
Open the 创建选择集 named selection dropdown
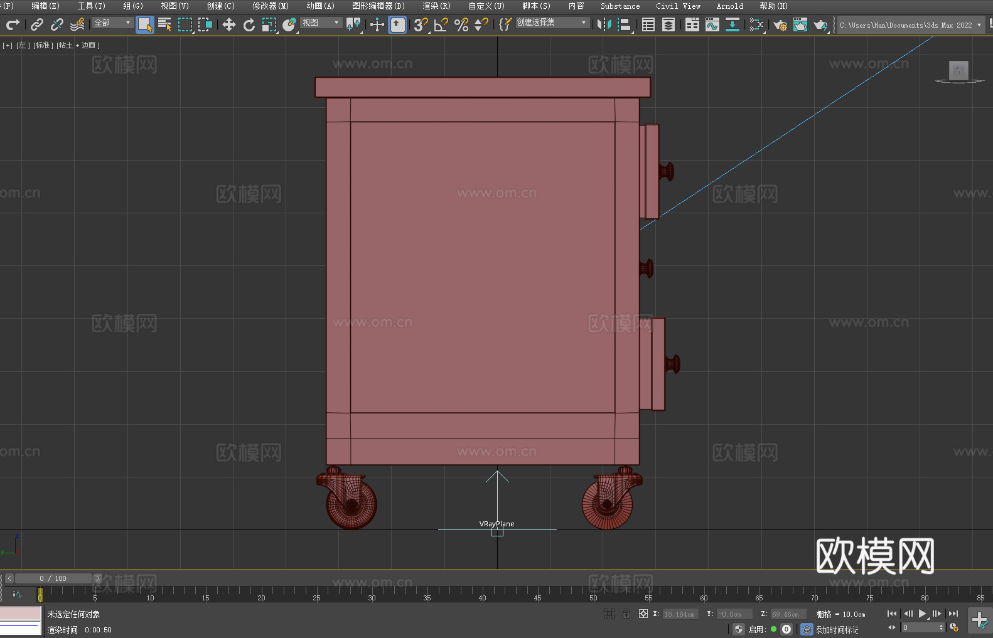point(552,23)
